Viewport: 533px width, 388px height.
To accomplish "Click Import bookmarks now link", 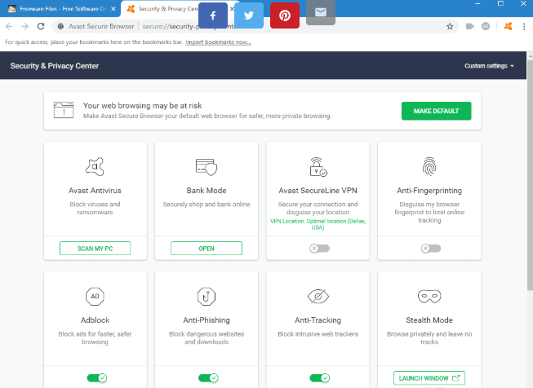I will click(218, 42).
